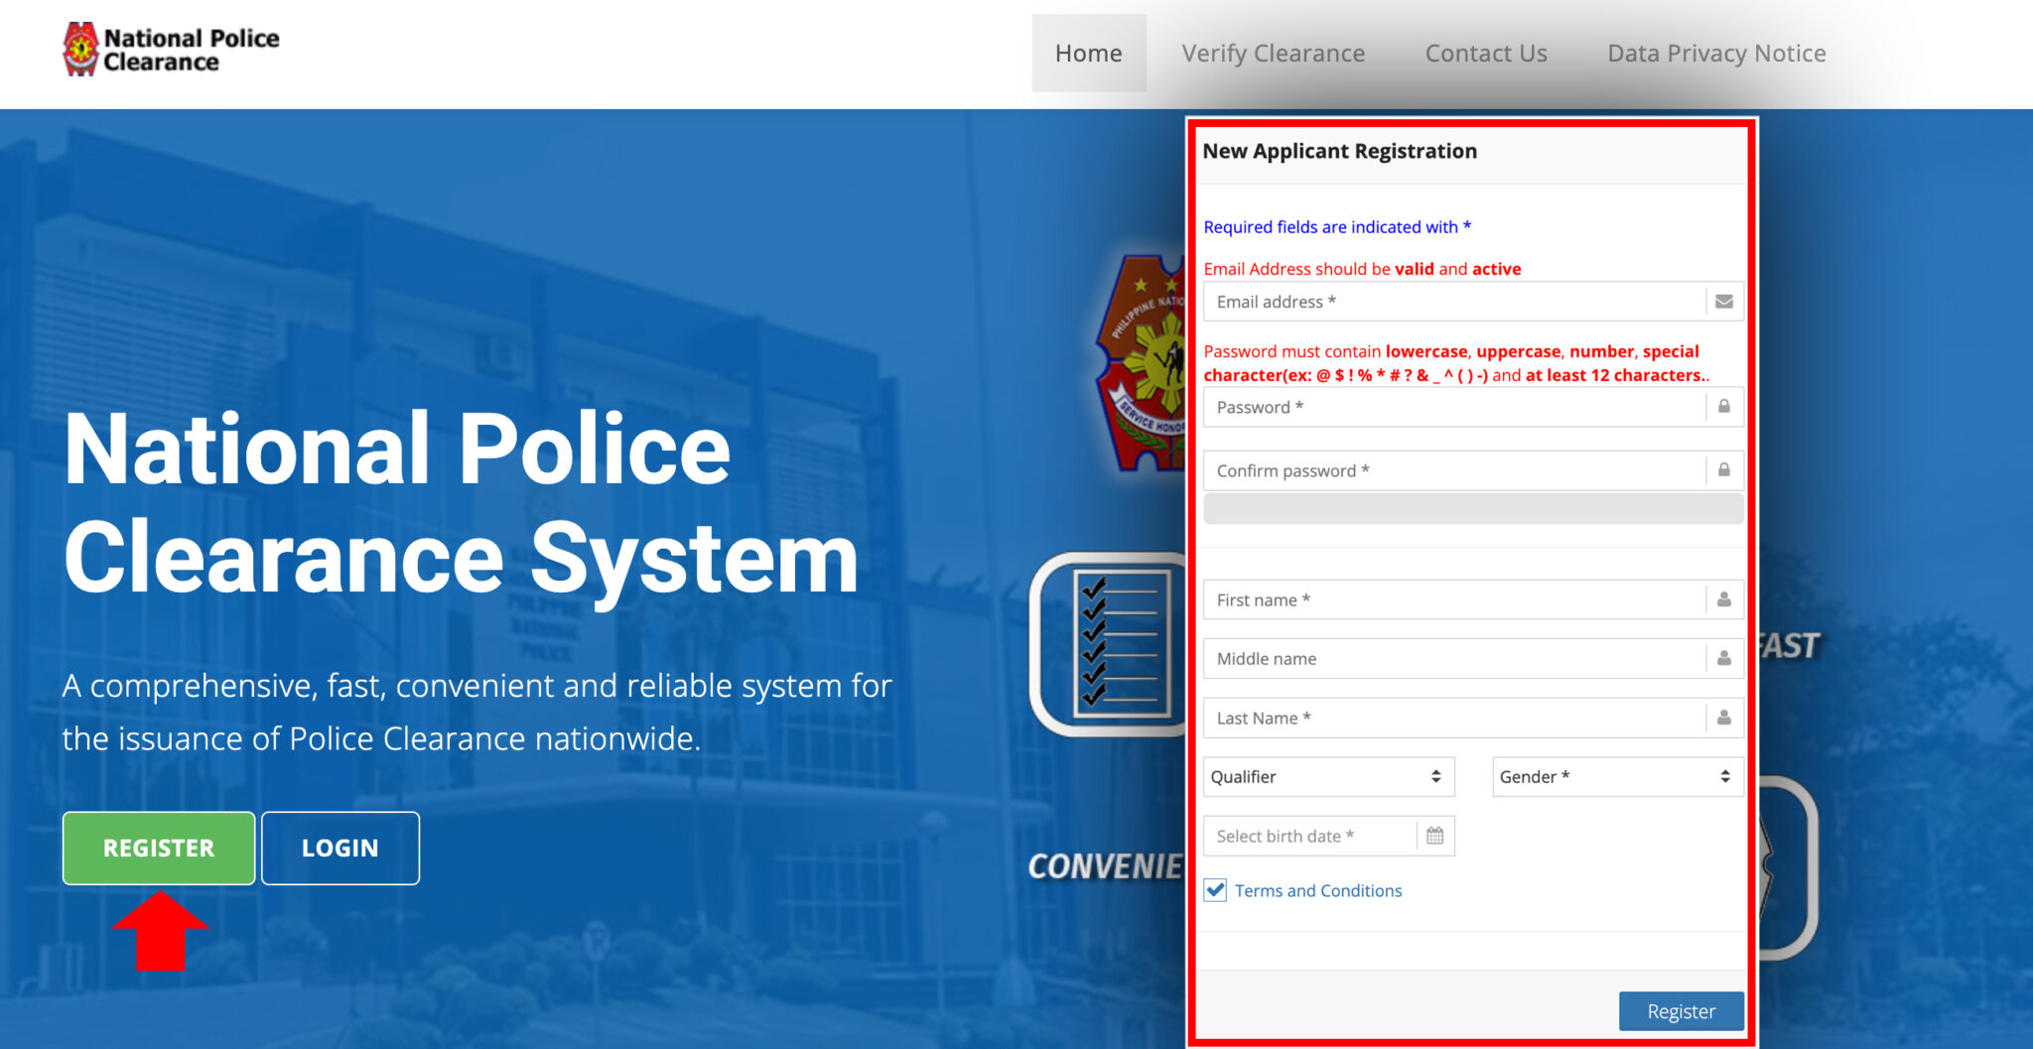Open the Terms and Conditions link
2033x1049 pixels.
click(1317, 890)
